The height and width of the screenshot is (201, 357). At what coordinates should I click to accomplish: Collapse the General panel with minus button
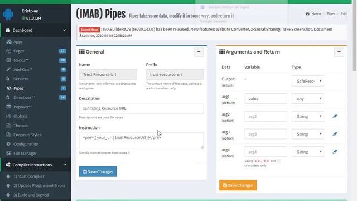click(199, 52)
